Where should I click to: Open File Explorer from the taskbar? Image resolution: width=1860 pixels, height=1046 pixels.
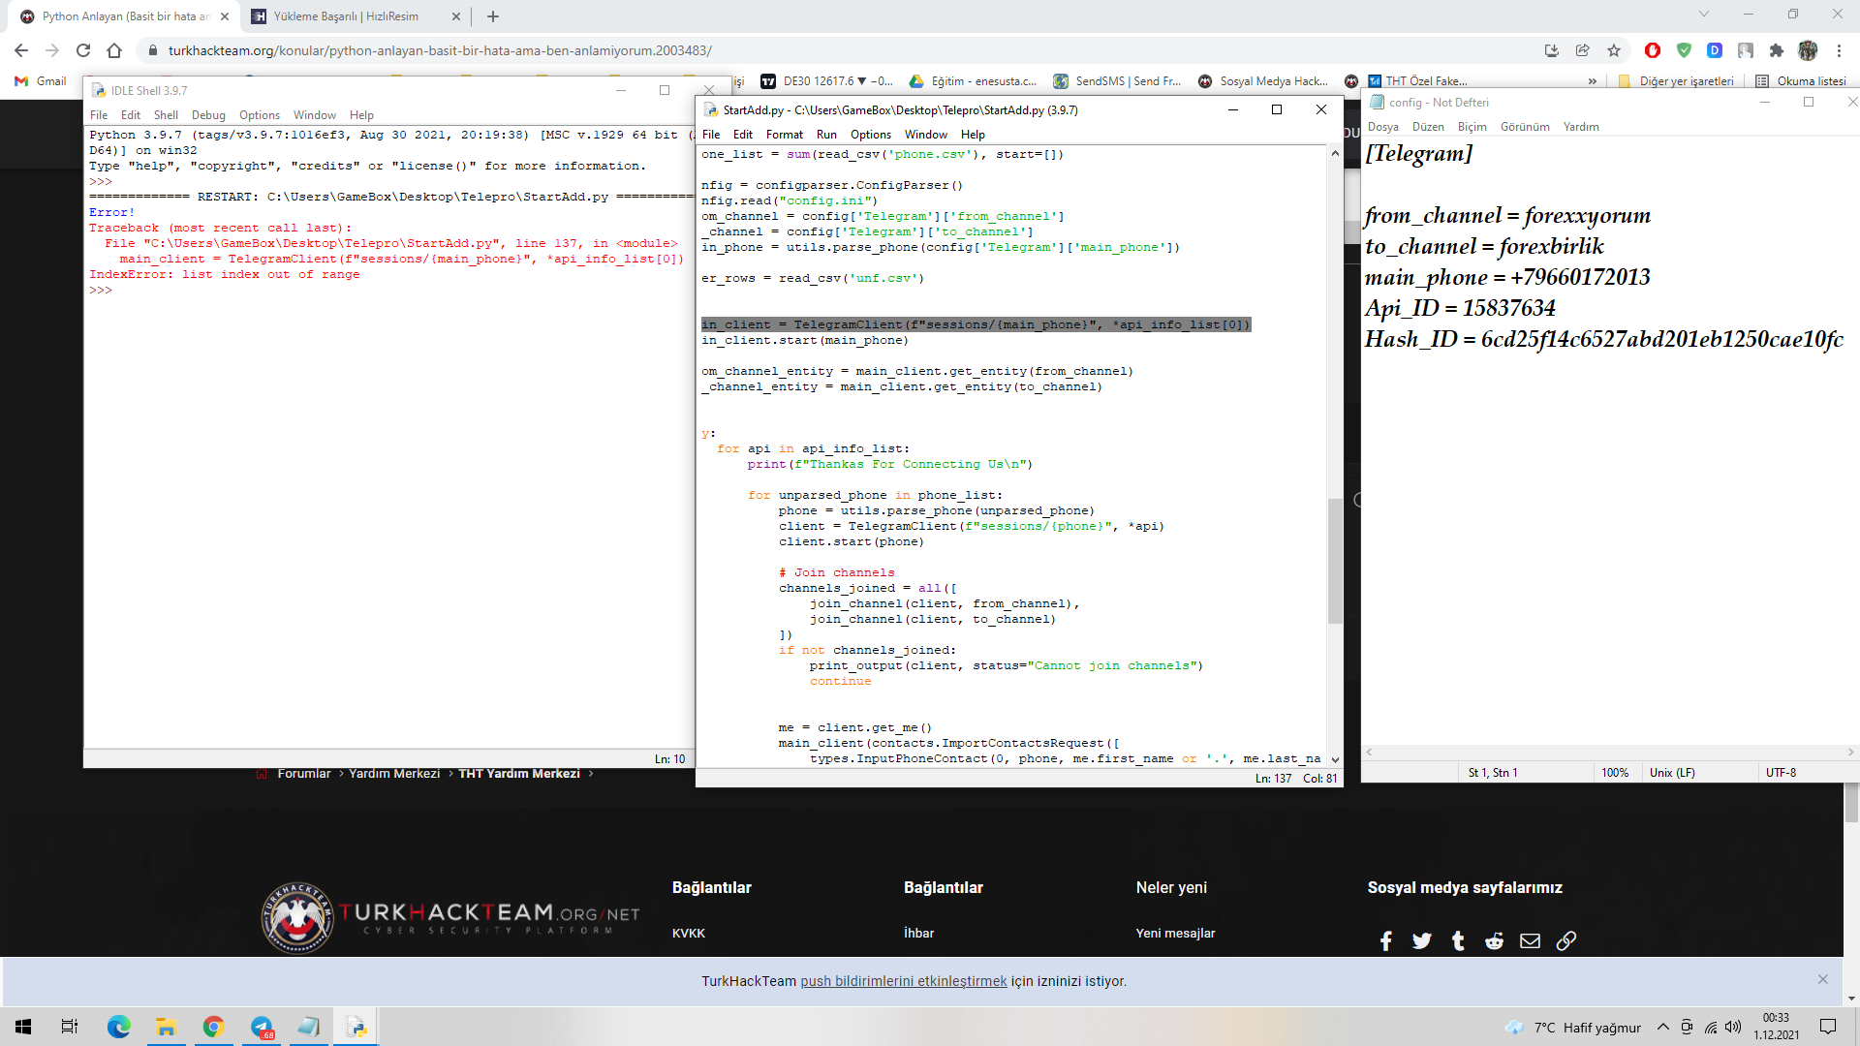[x=166, y=1027]
